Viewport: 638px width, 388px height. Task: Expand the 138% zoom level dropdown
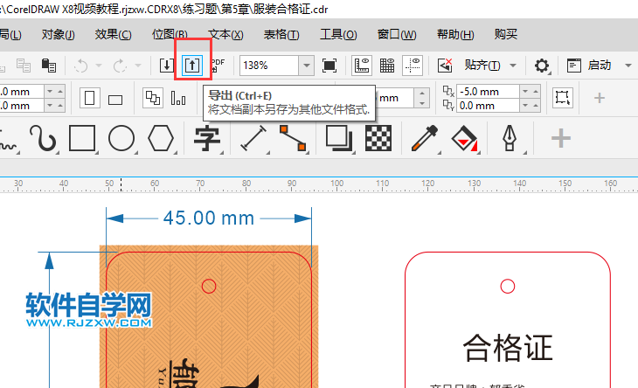click(x=306, y=66)
